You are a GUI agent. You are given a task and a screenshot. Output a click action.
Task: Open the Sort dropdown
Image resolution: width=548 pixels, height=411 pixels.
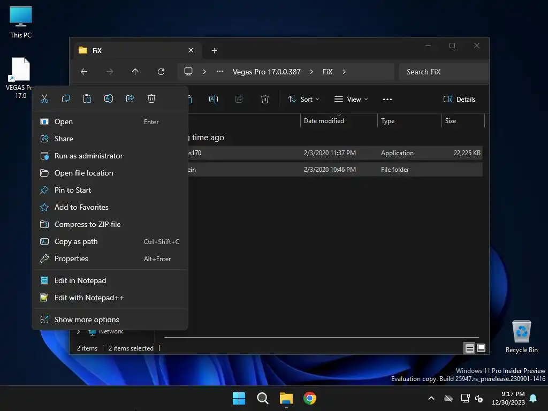click(x=303, y=99)
